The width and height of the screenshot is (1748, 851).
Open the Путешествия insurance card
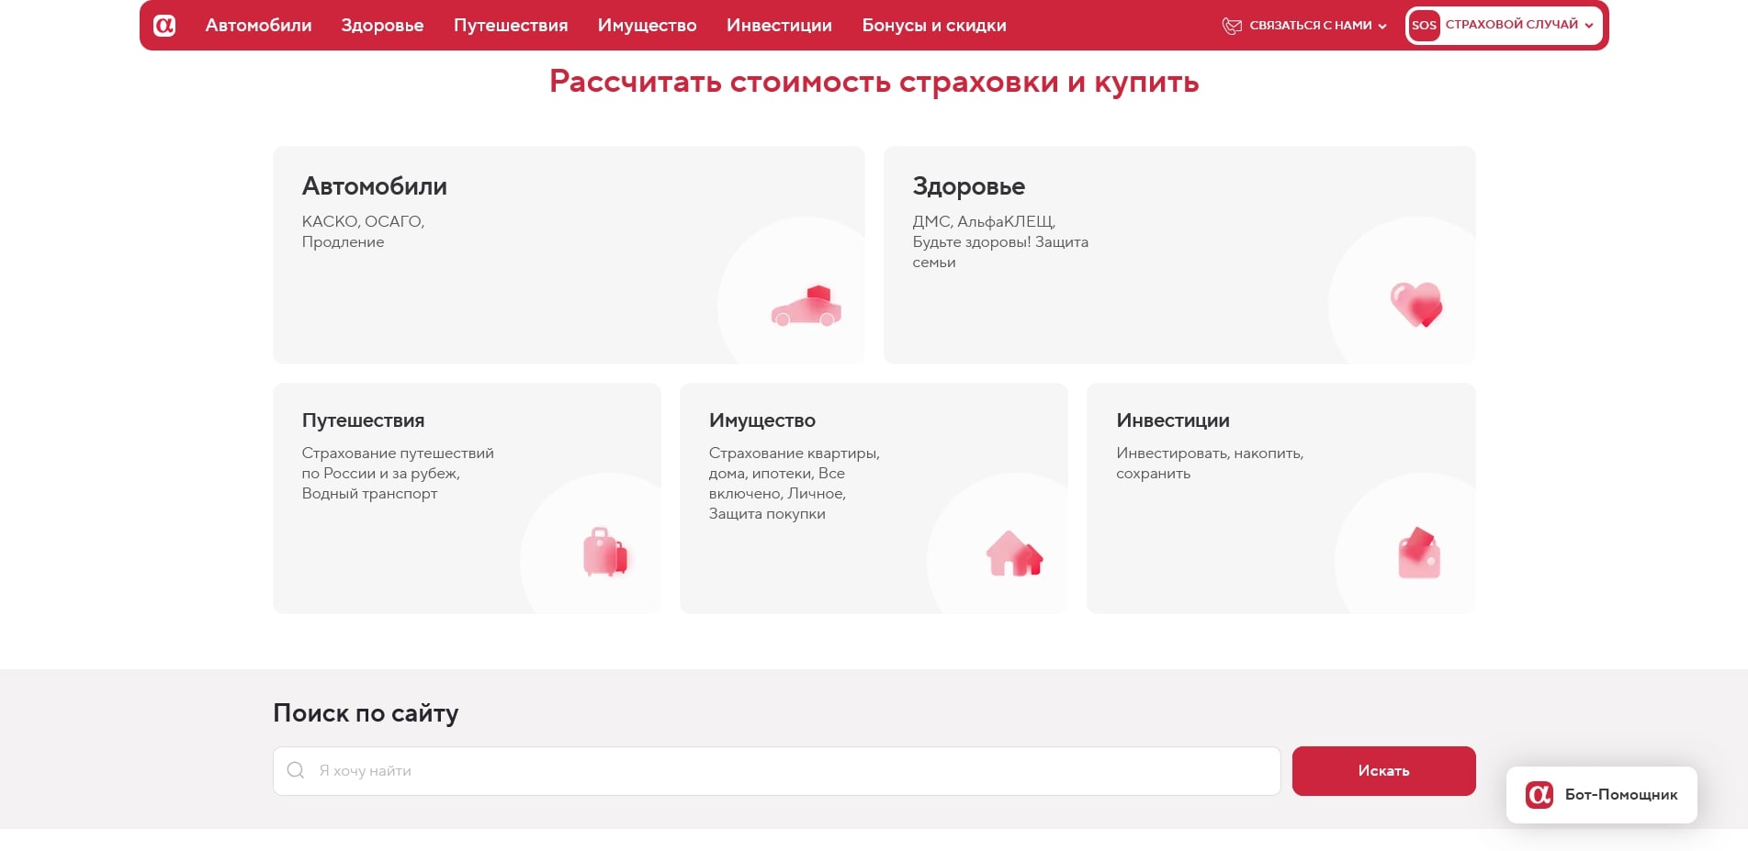pos(466,498)
